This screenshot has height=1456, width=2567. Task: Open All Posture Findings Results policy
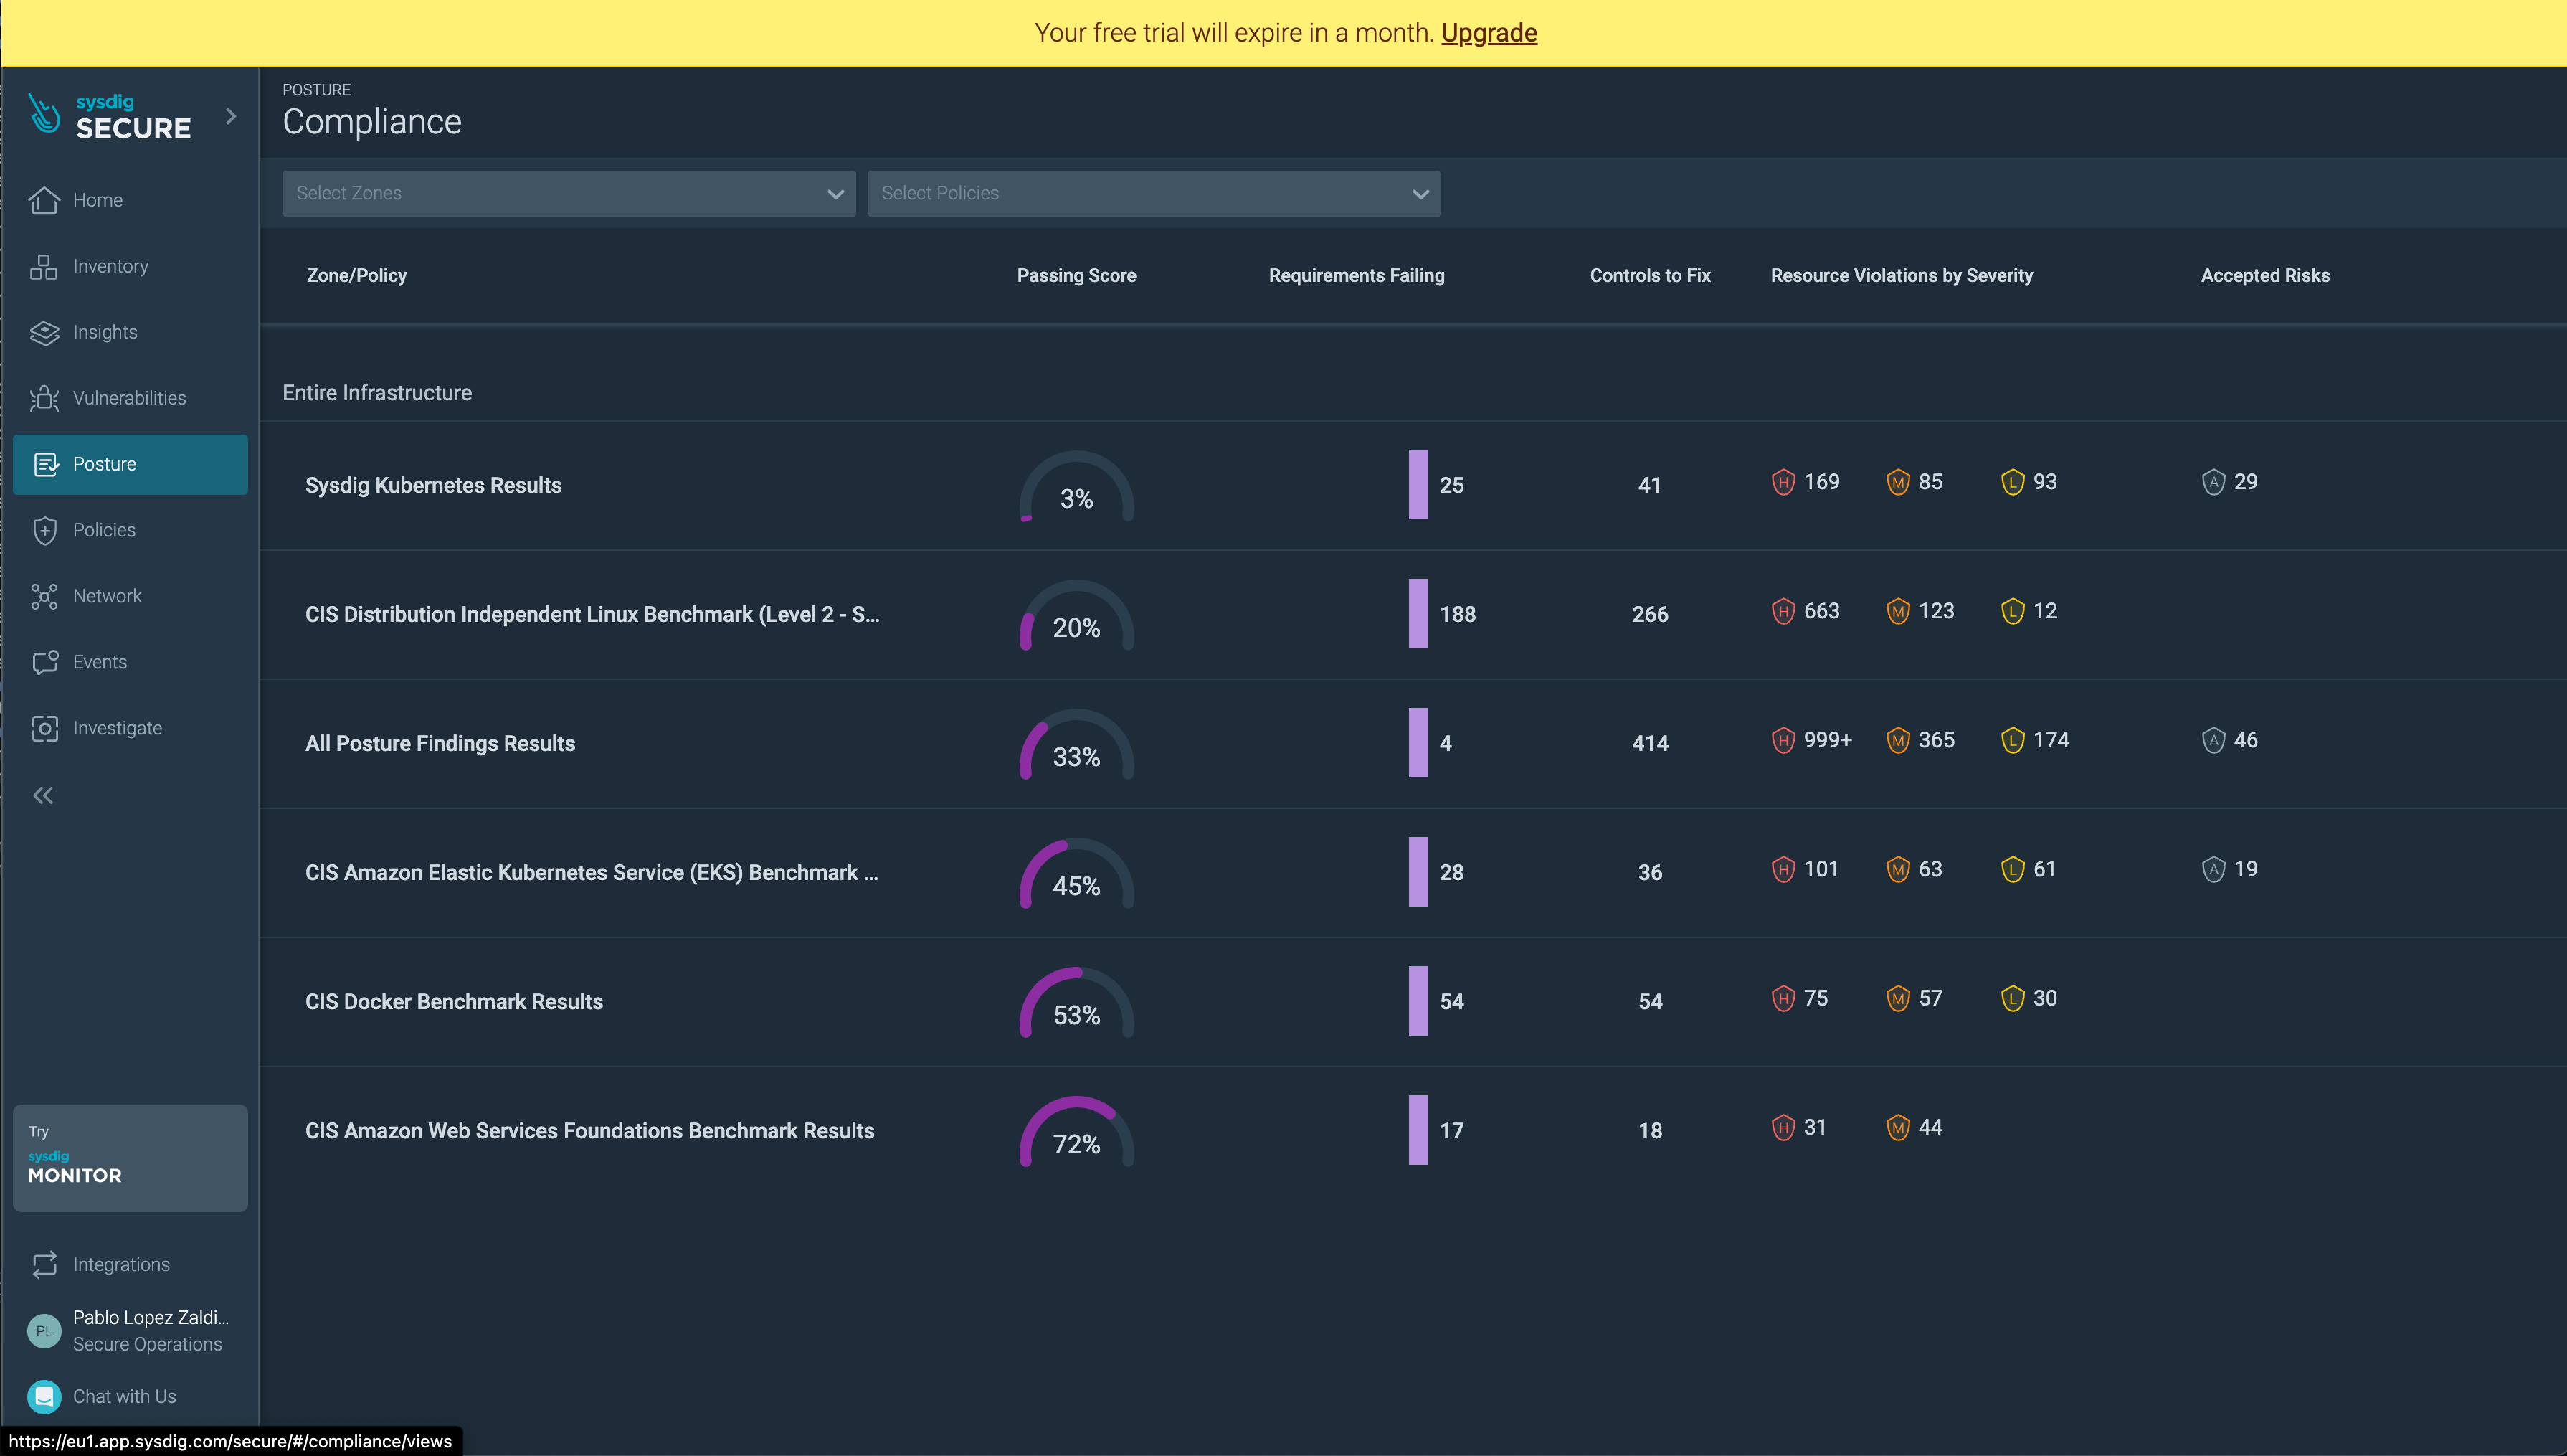click(440, 743)
